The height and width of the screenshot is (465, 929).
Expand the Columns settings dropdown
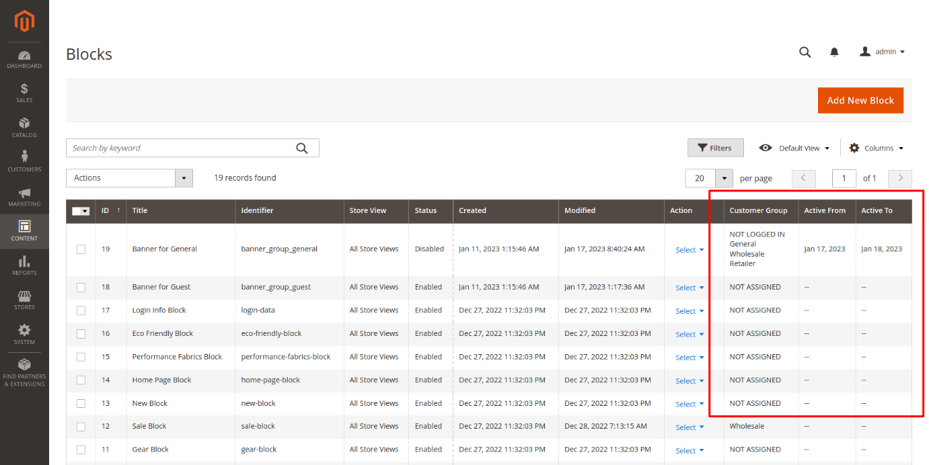click(877, 148)
